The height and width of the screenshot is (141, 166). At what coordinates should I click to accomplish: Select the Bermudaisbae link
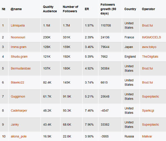[x=21, y=68]
